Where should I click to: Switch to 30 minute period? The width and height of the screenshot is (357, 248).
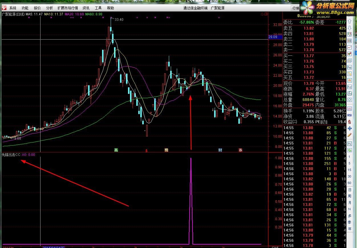(x=350, y=176)
